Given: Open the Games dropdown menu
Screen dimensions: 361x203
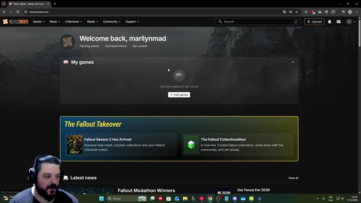Looking at the screenshot, I should click(x=39, y=22).
